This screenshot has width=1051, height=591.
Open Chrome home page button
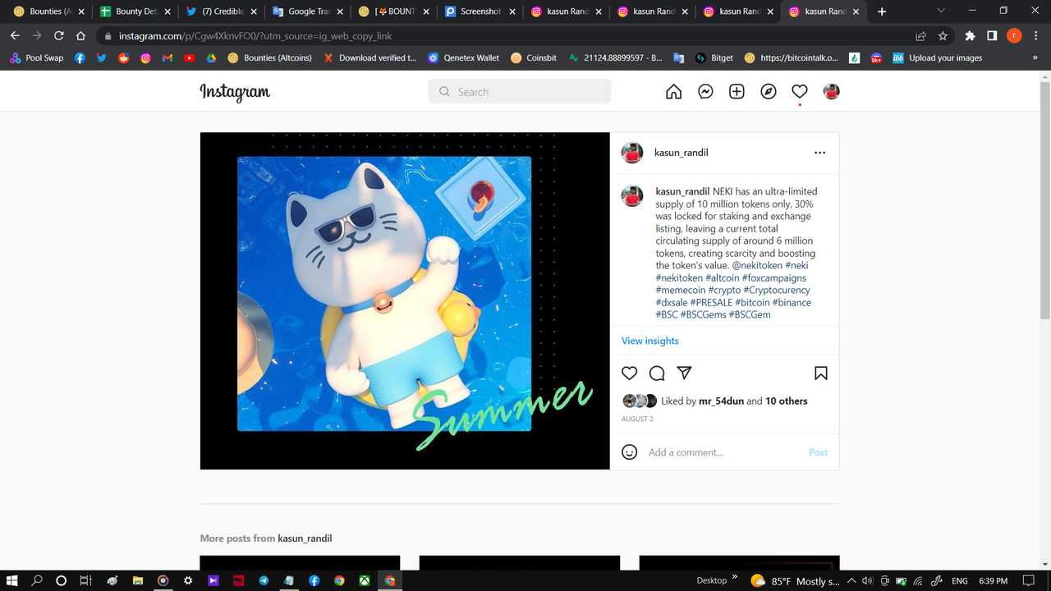80,36
